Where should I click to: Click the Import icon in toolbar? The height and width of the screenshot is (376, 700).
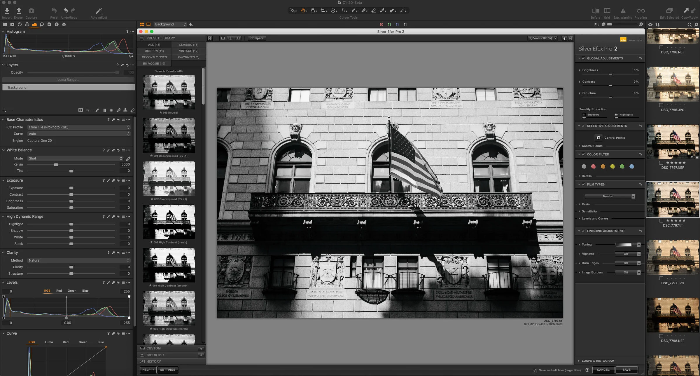7,11
